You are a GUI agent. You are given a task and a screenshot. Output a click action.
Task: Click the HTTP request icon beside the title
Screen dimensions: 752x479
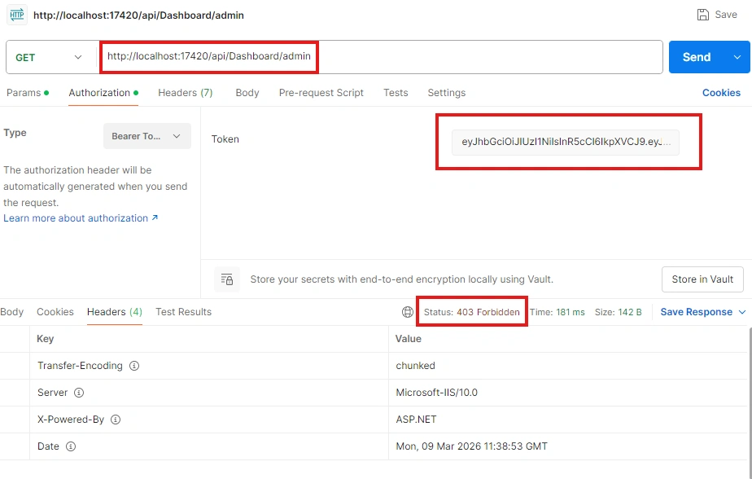17,15
